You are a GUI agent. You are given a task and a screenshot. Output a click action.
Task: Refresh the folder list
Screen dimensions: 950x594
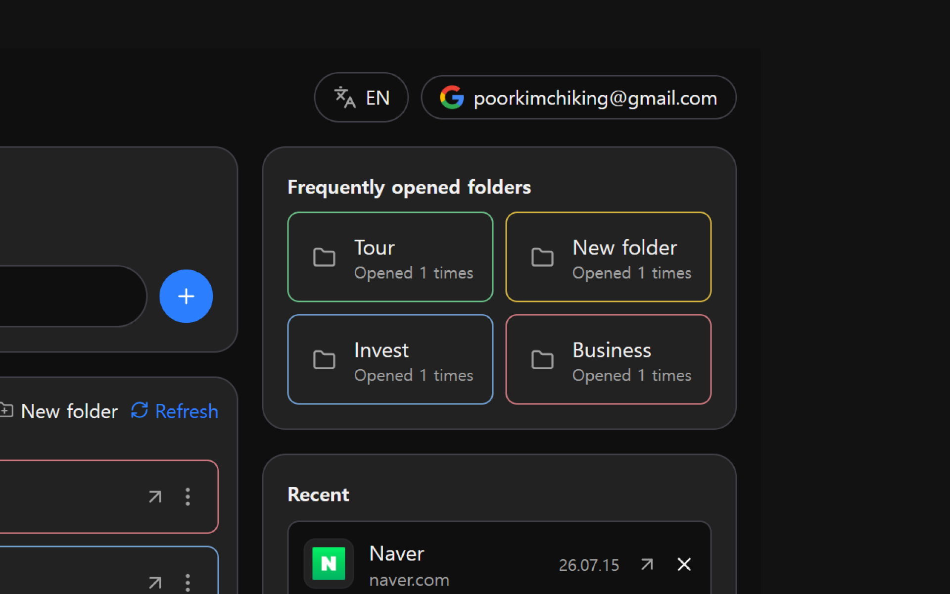tap(175, 411)
